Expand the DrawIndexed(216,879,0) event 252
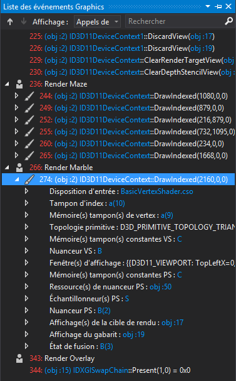The image size is (236, 381). click(16, 119)
